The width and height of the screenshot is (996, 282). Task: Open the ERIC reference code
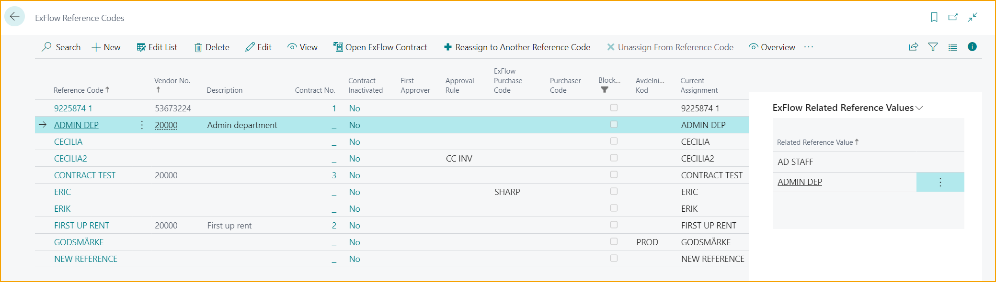(x=62, y=192)
